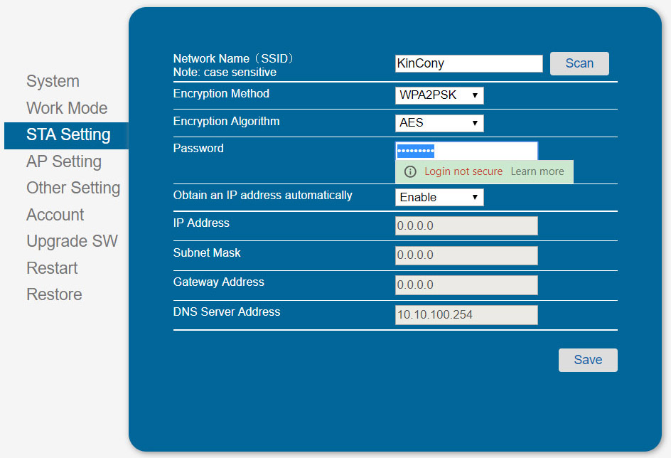Image resolution: width=671 pixels, height=458 pixels.
Task: Click the info icon beside Login not secure
Action: (x=409, y=171)
